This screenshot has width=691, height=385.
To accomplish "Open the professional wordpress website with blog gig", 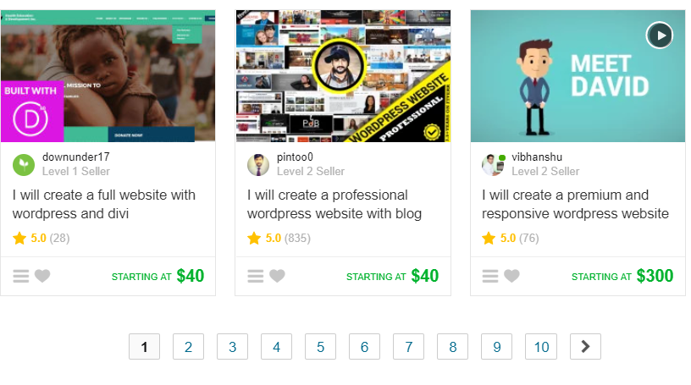I will coord(334,204).
